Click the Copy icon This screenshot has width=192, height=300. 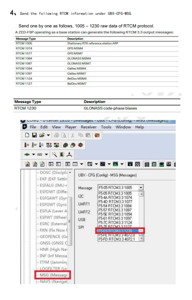tap(80, 135)
